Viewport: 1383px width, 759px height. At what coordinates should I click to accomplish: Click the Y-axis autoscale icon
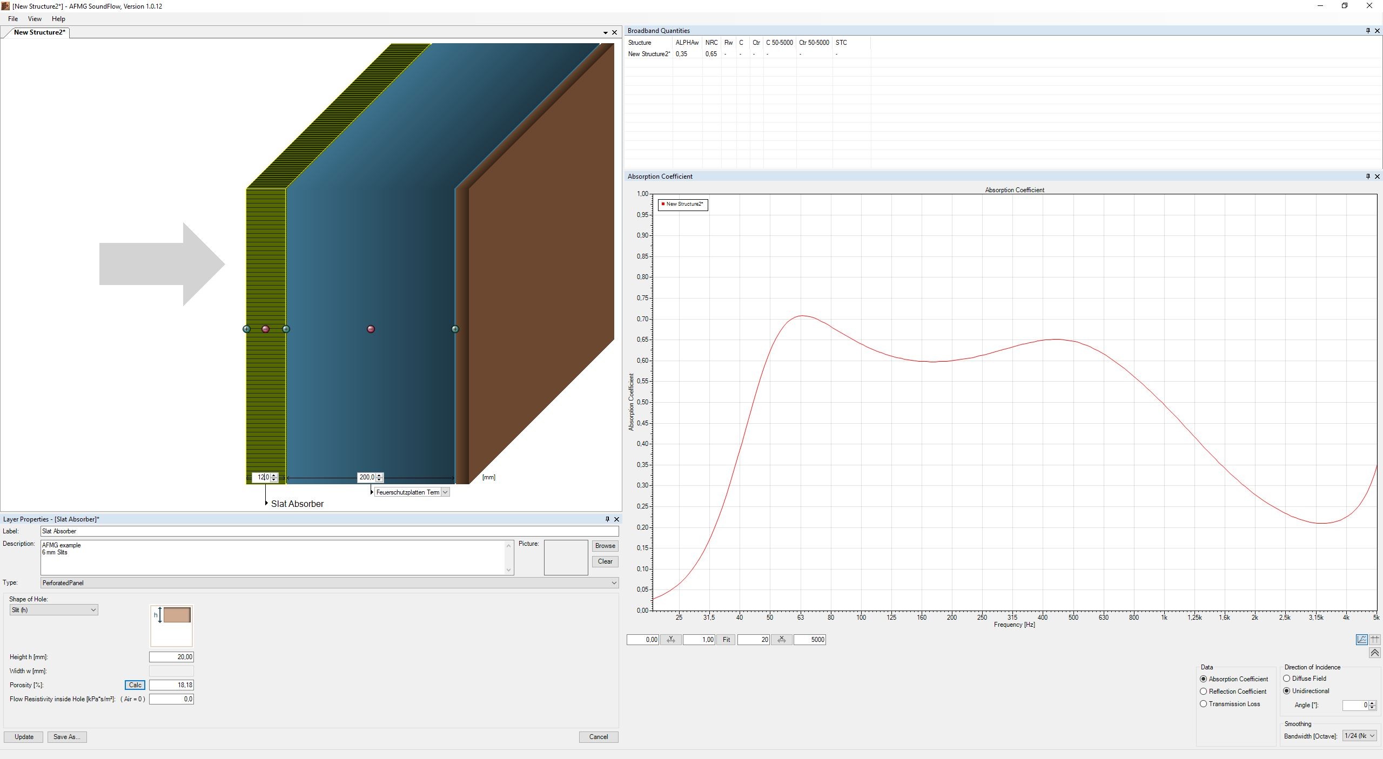tap(670, 640)
